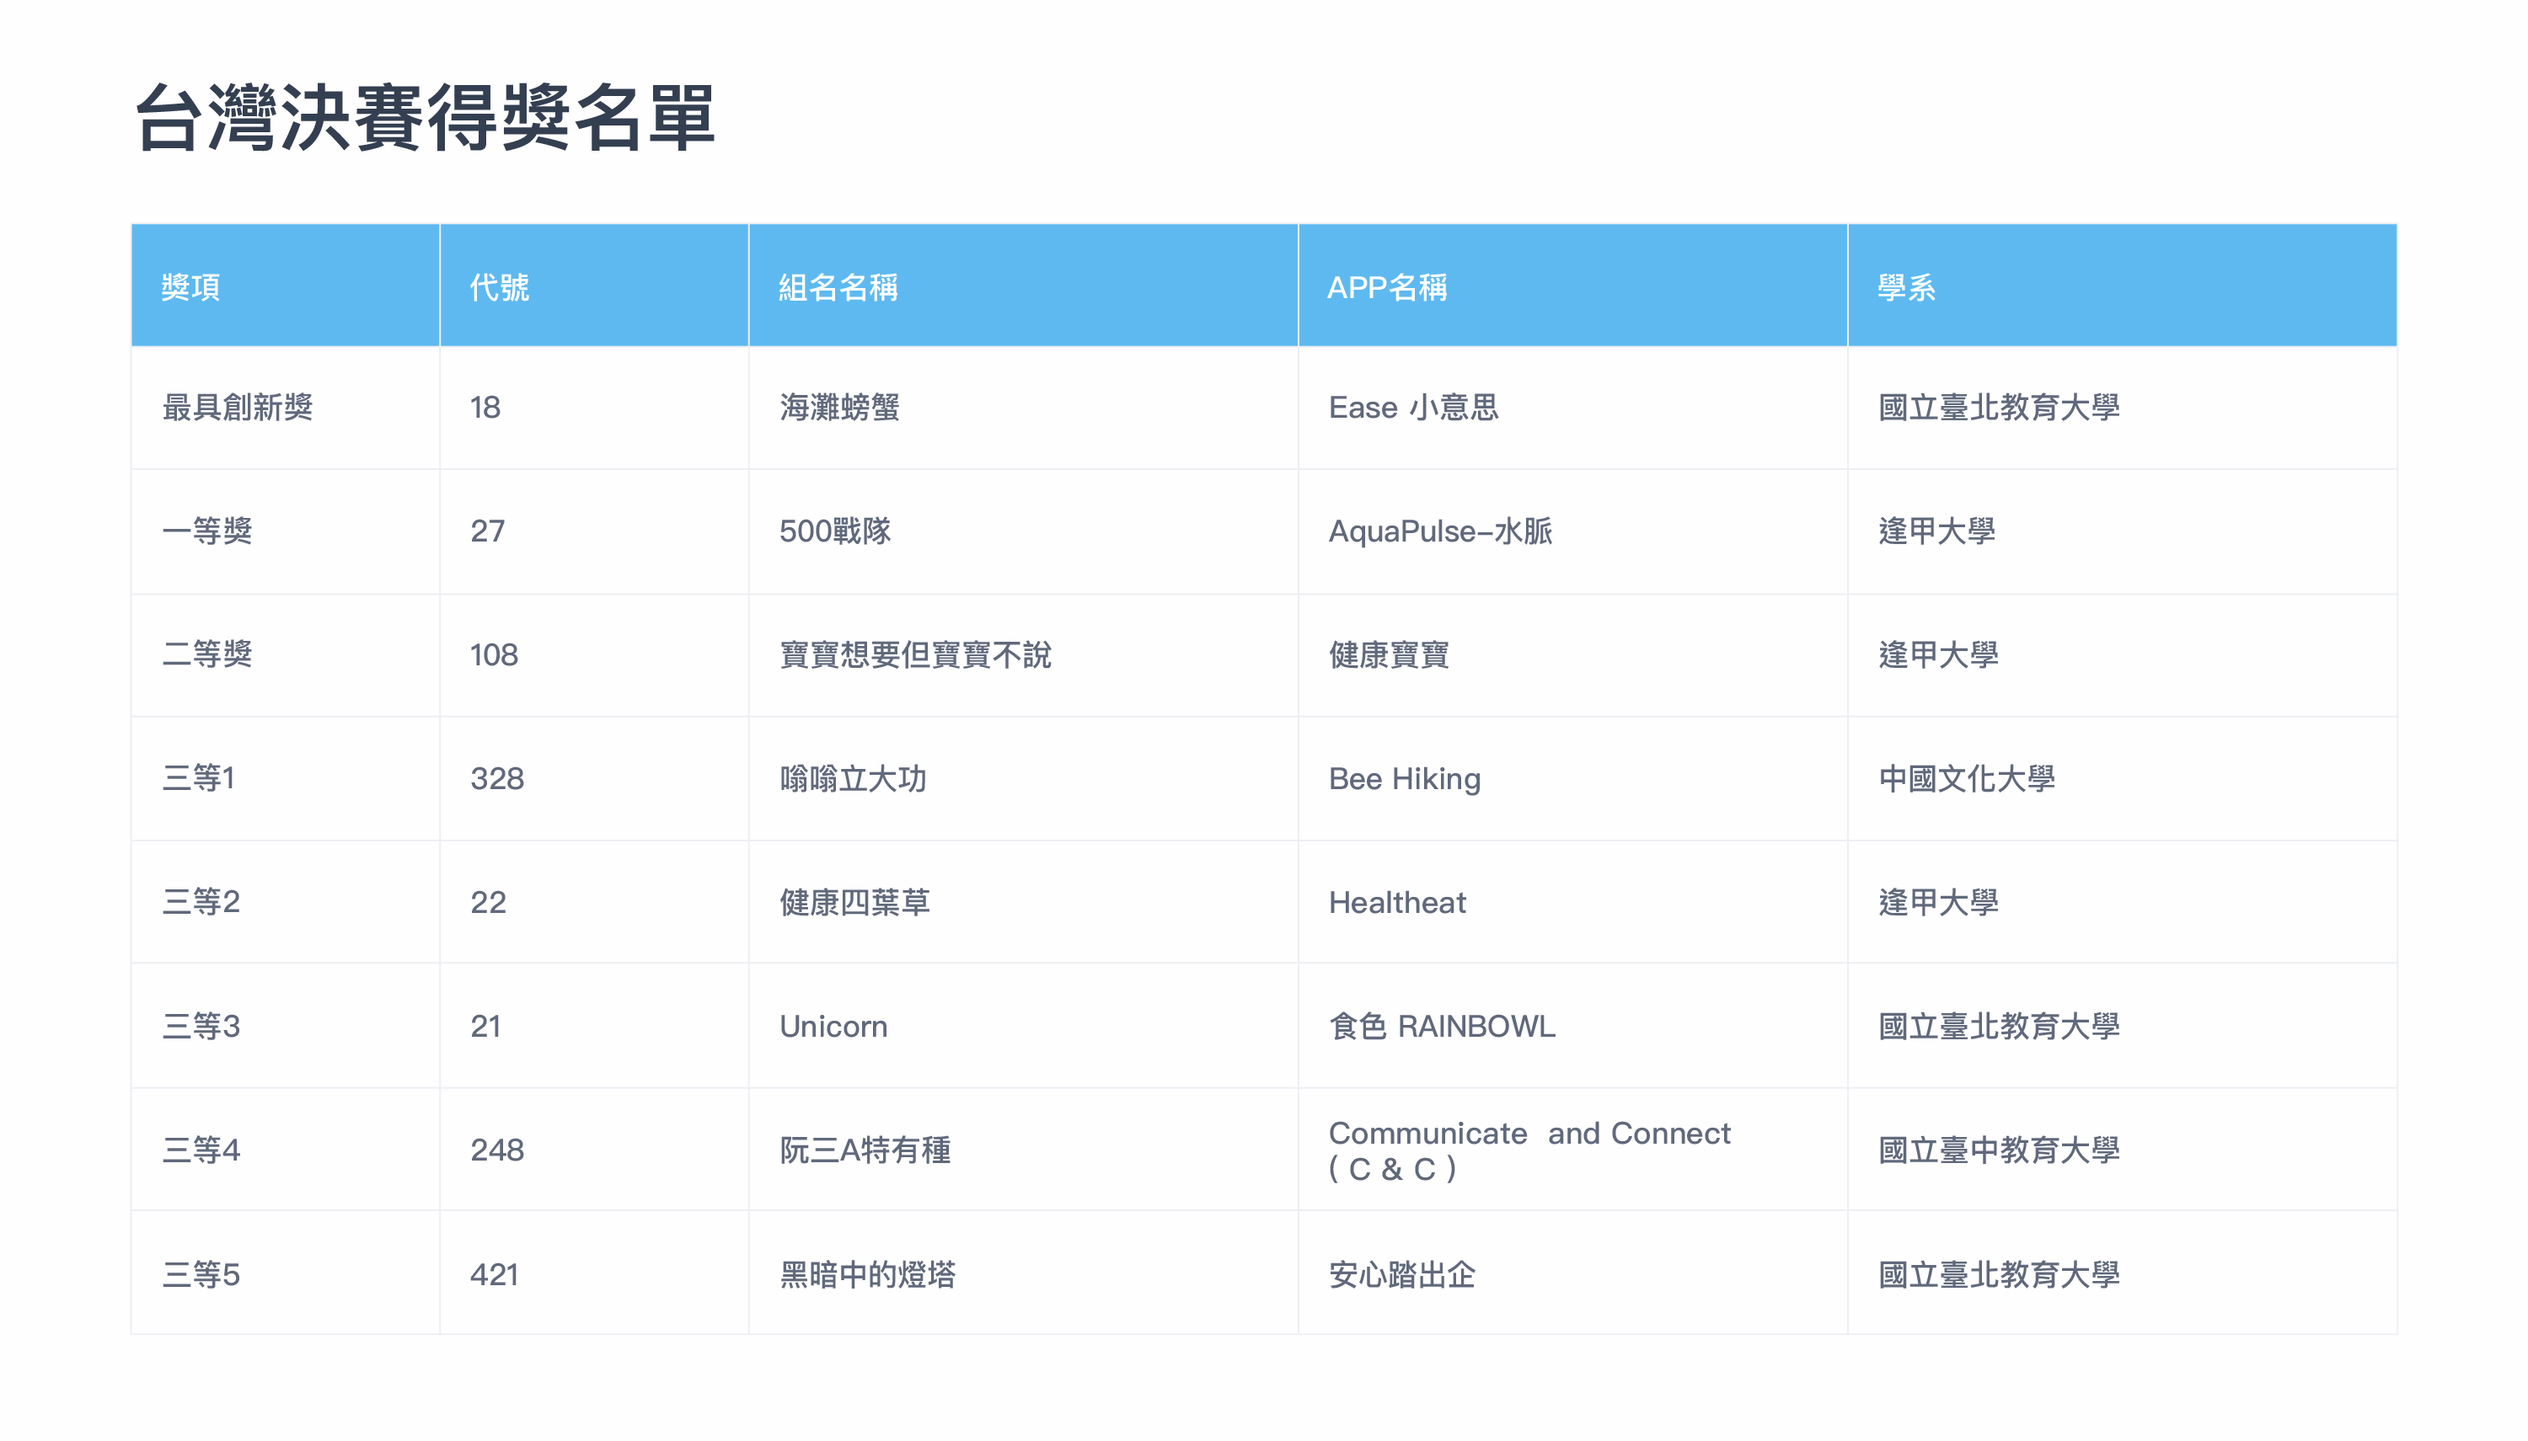Click the slide title 台灣決賽得獎名單
The width and height of the screenshot is (2528, 1441).
coord(425,118)
